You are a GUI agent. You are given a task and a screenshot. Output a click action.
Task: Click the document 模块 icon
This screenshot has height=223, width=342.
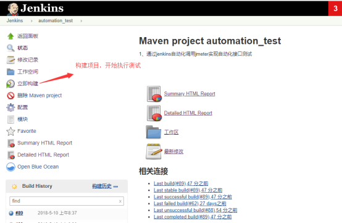10,119
